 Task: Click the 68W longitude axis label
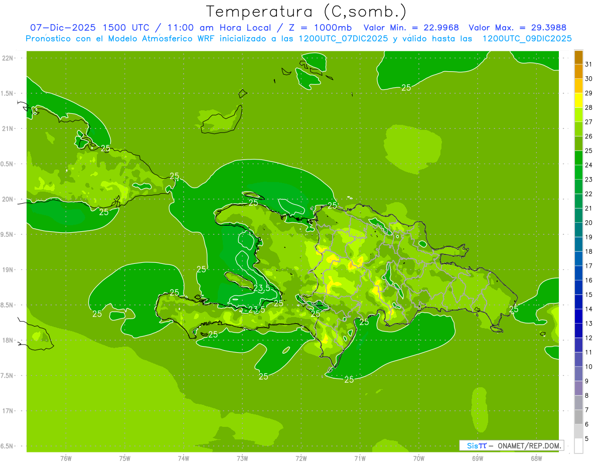pyautogui.click(x=536, y=458)
